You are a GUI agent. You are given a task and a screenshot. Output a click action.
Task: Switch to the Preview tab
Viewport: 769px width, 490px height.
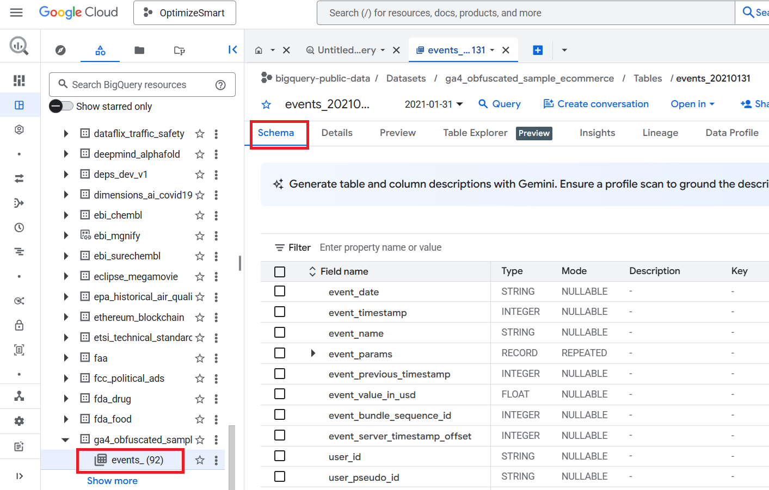pos(397,133)
